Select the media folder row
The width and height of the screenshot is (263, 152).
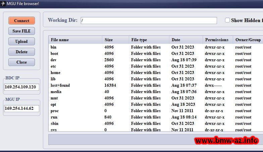tap(56, 92)
